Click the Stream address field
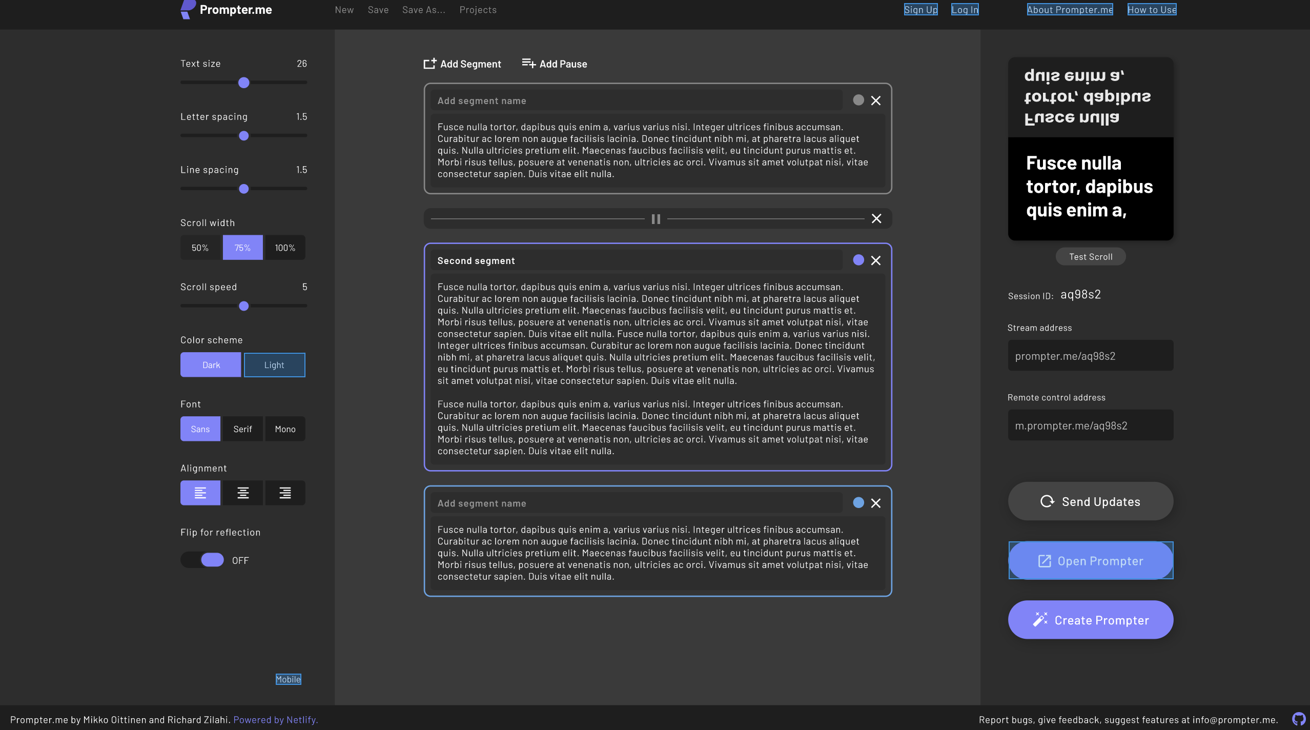This screenshot has width=1310, height=730. click(1090, 356)
